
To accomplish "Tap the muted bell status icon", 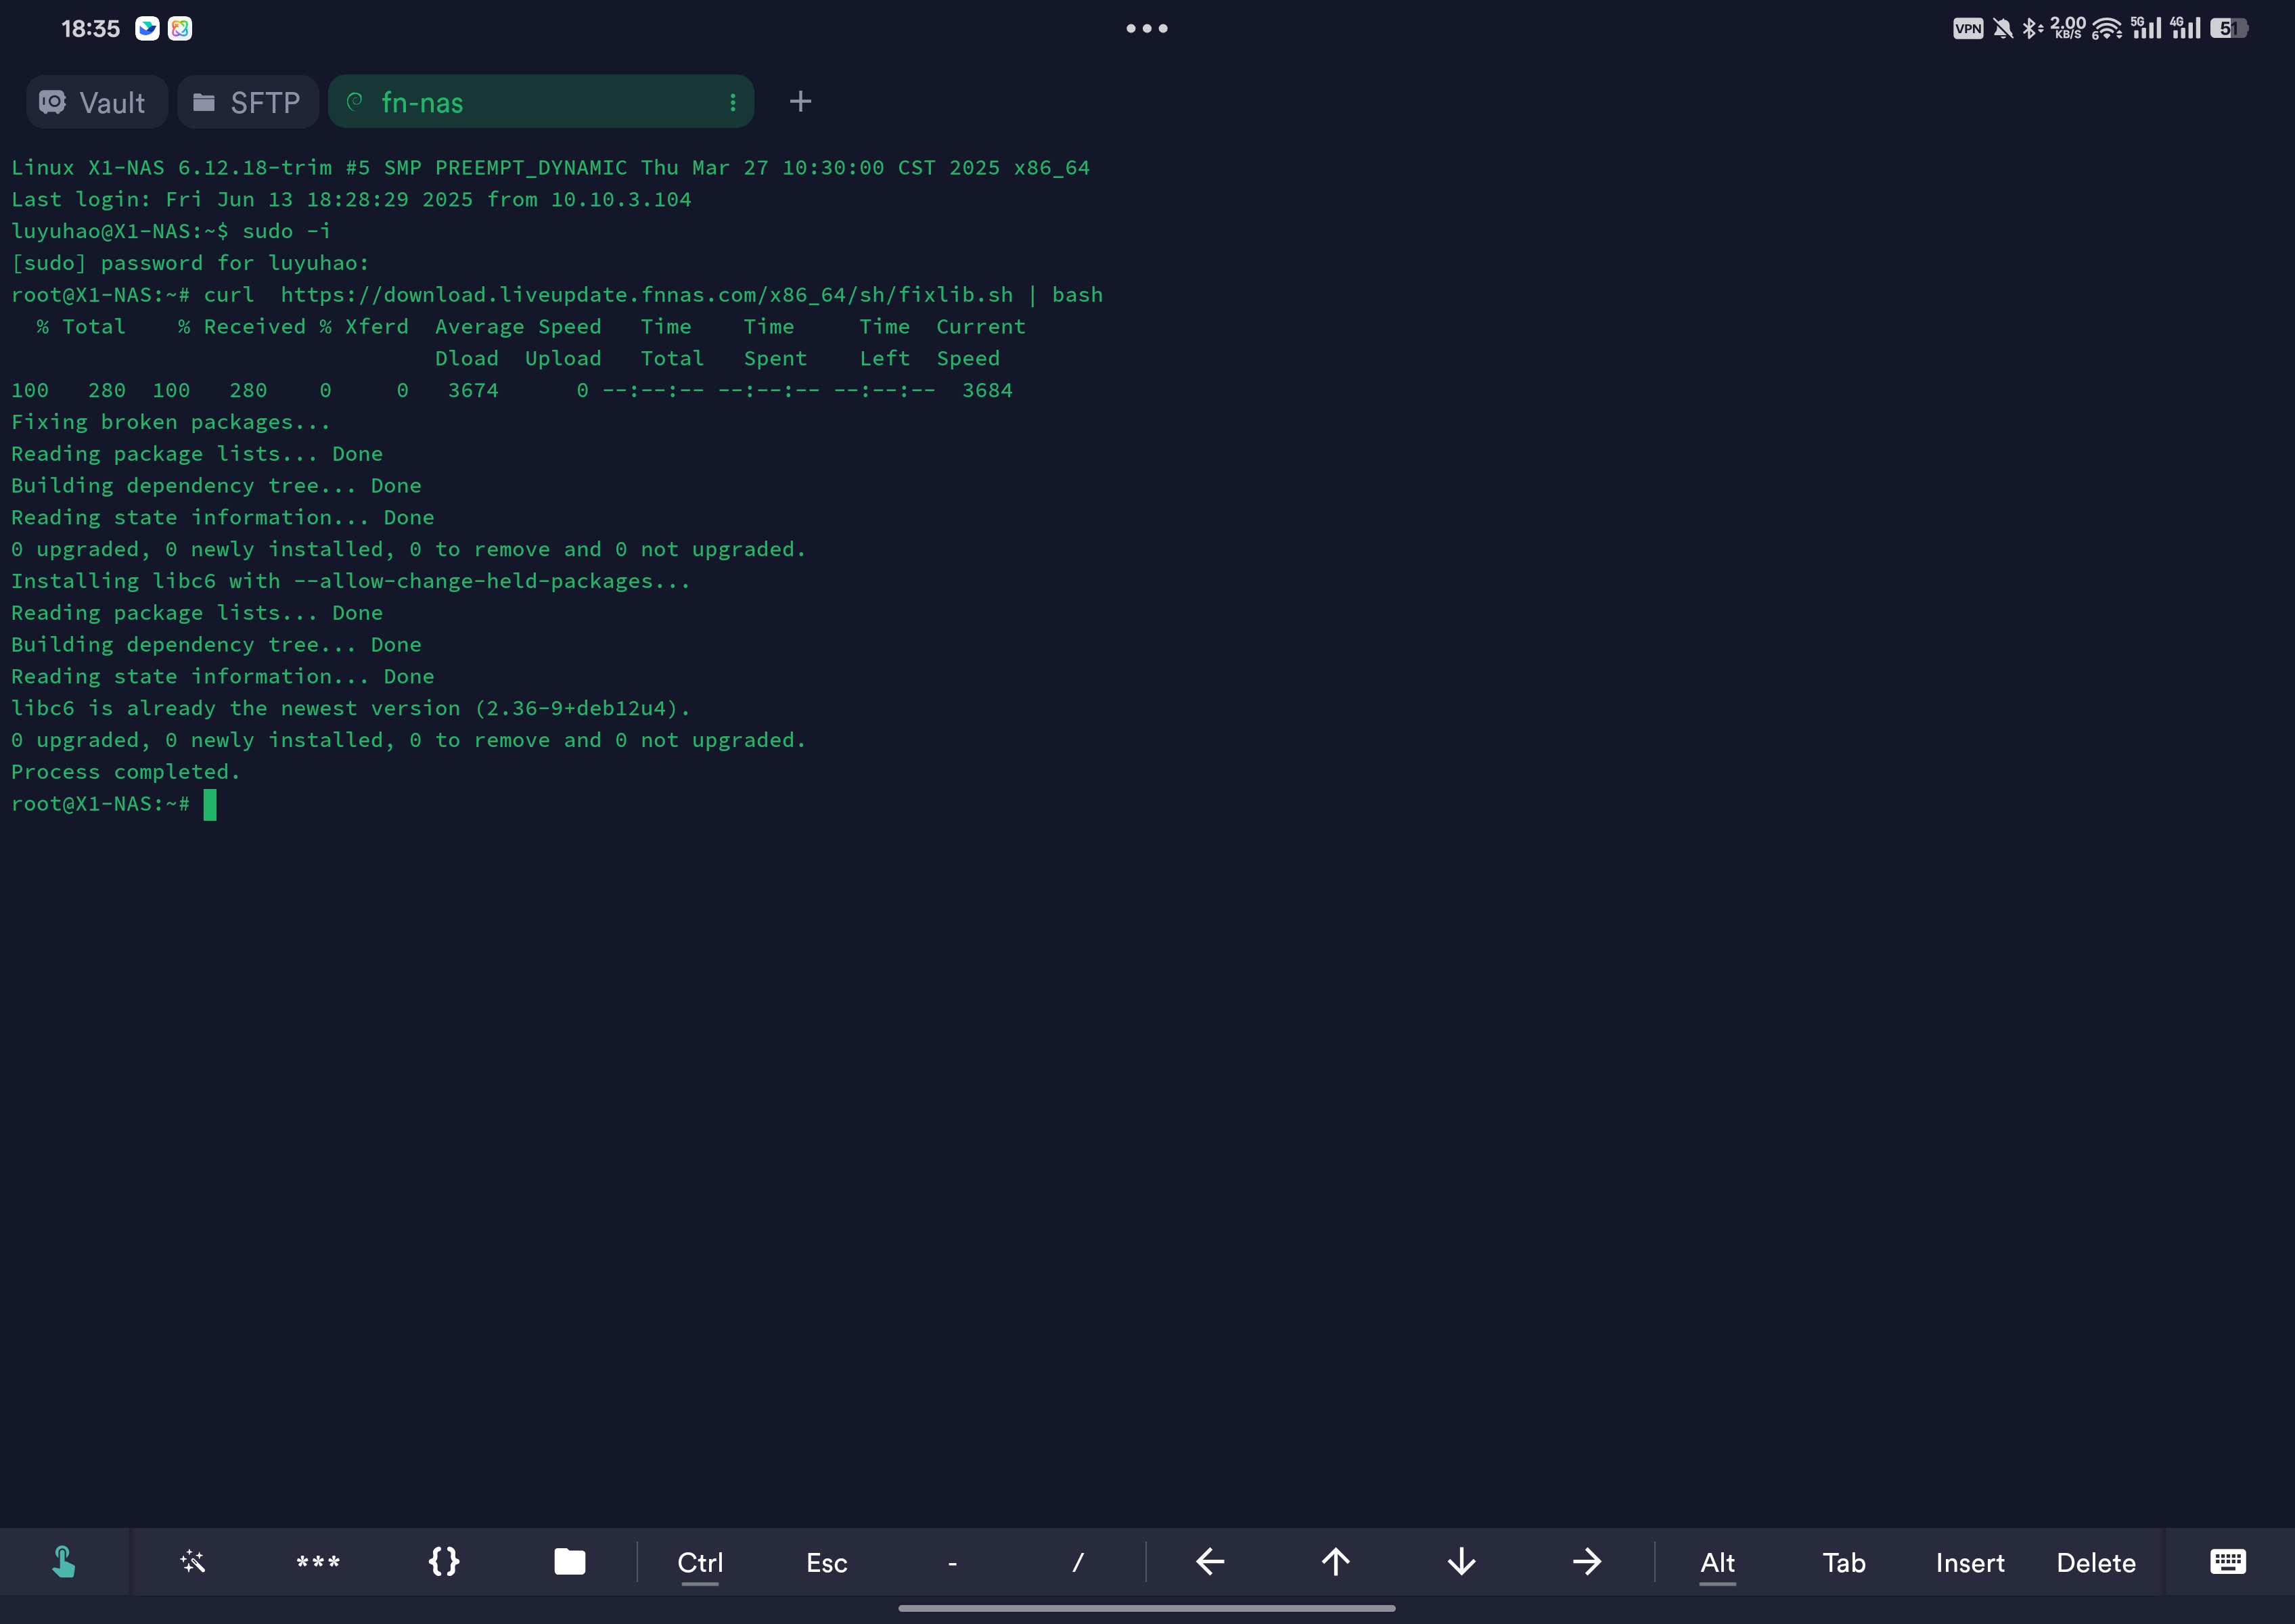I will (x=2003, y=28).
